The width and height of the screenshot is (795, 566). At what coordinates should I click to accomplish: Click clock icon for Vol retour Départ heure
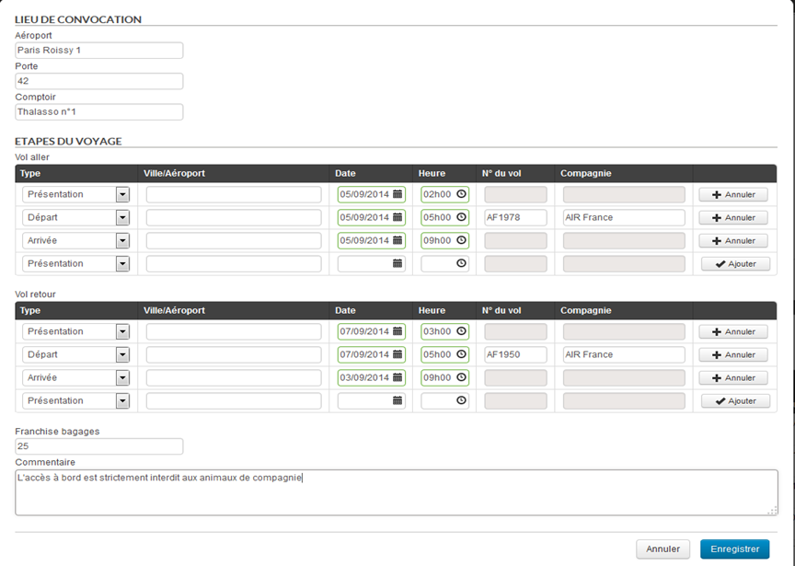[461, 355]
